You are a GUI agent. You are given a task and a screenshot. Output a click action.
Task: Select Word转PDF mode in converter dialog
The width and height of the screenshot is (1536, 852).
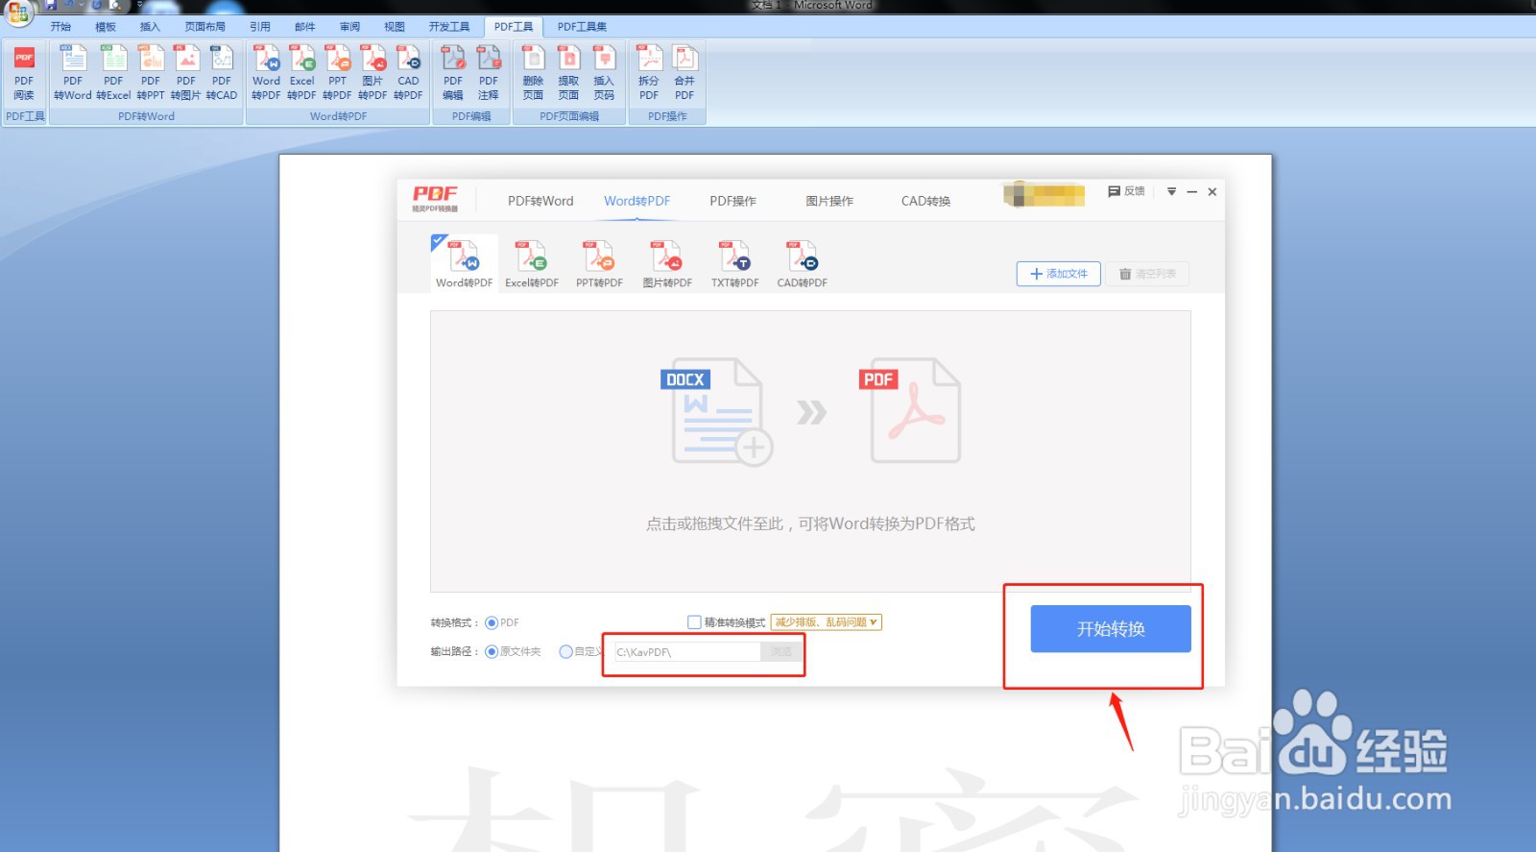[465, 264]
